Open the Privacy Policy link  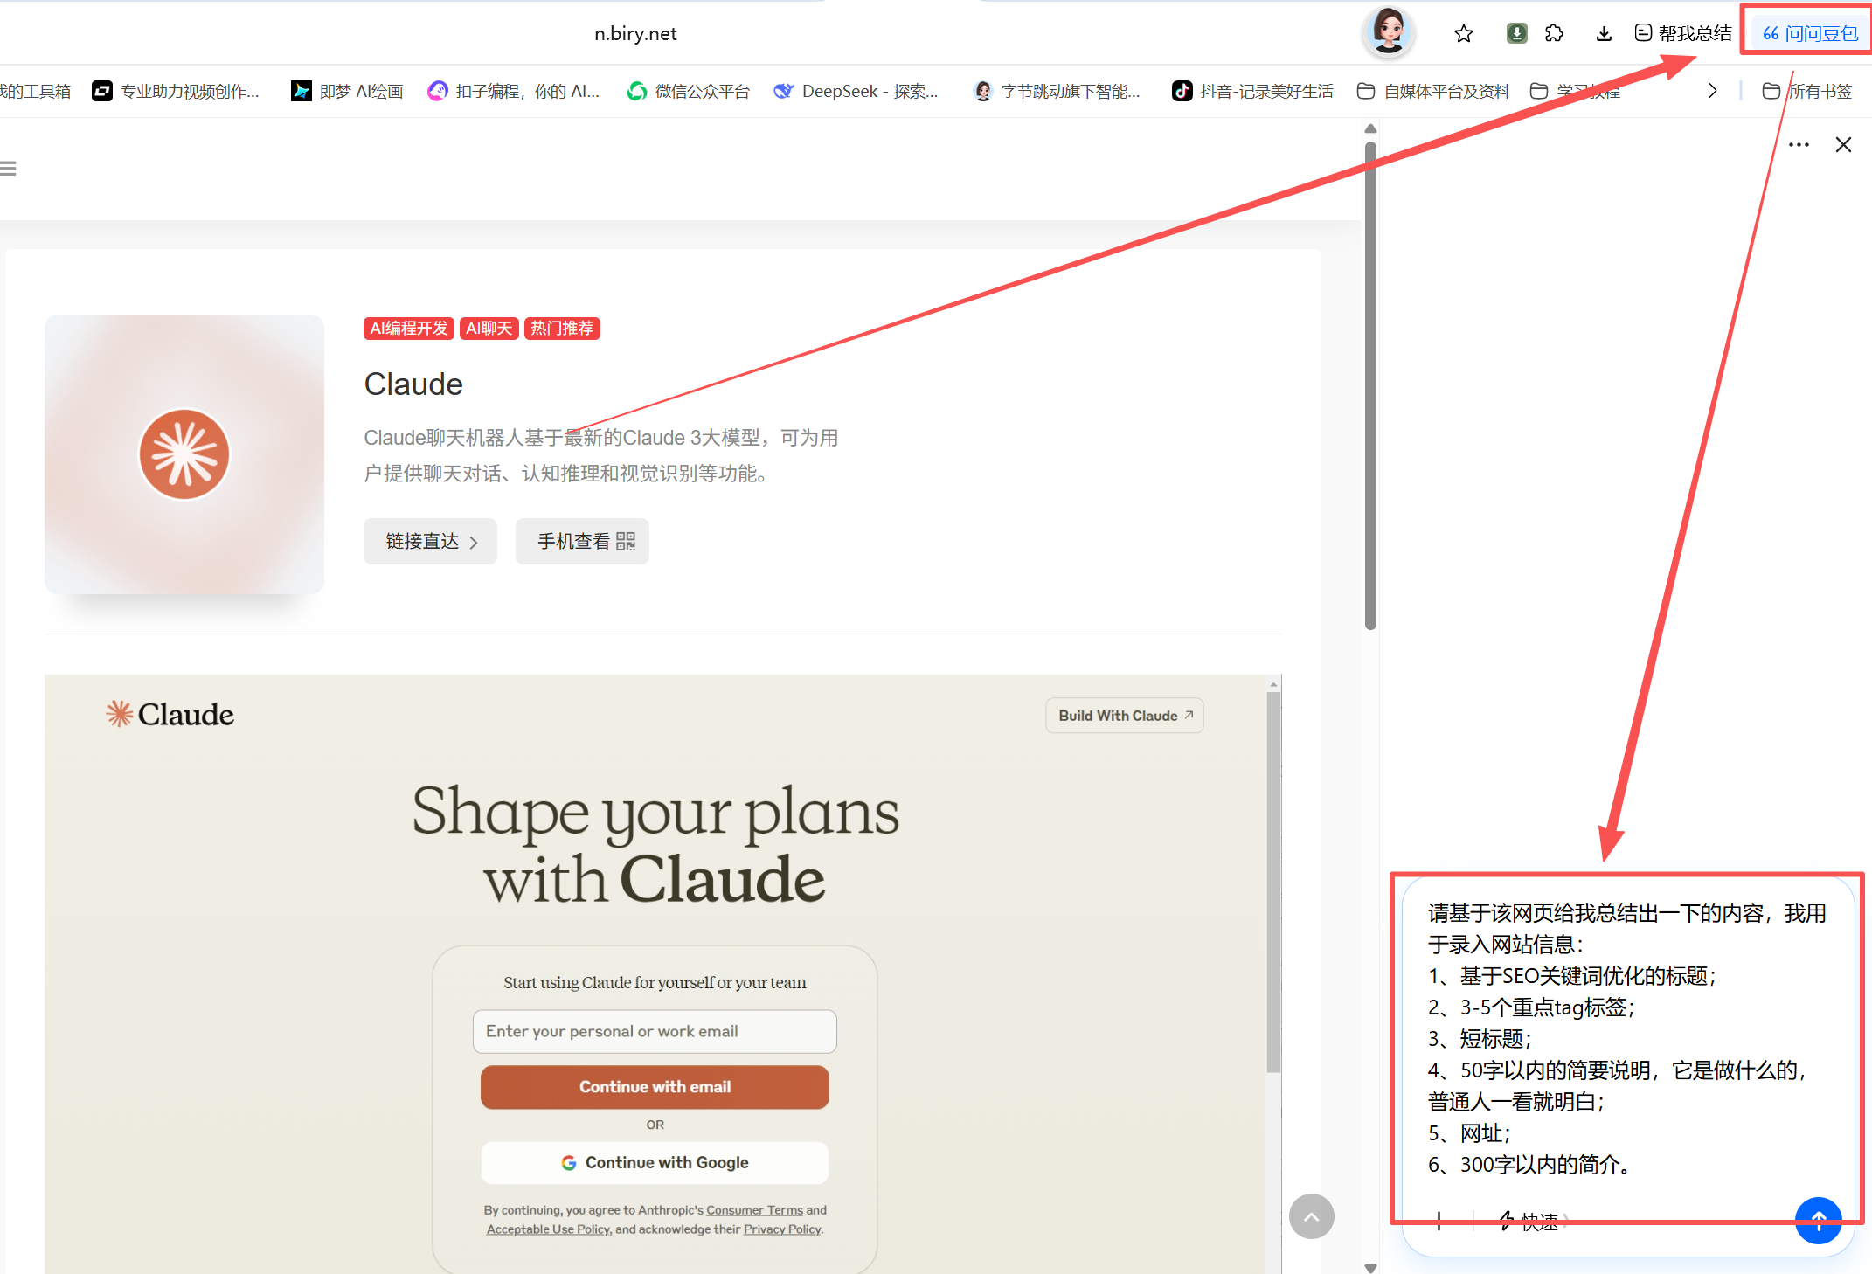click(x=782, y=1229)
